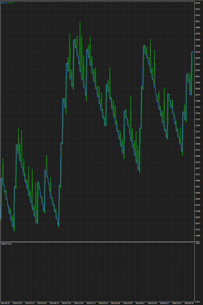The width and height of the screenshot is (203, 305).
Task: Click the 2025.03.26 date on time axis
Action: tap(103, 303)
